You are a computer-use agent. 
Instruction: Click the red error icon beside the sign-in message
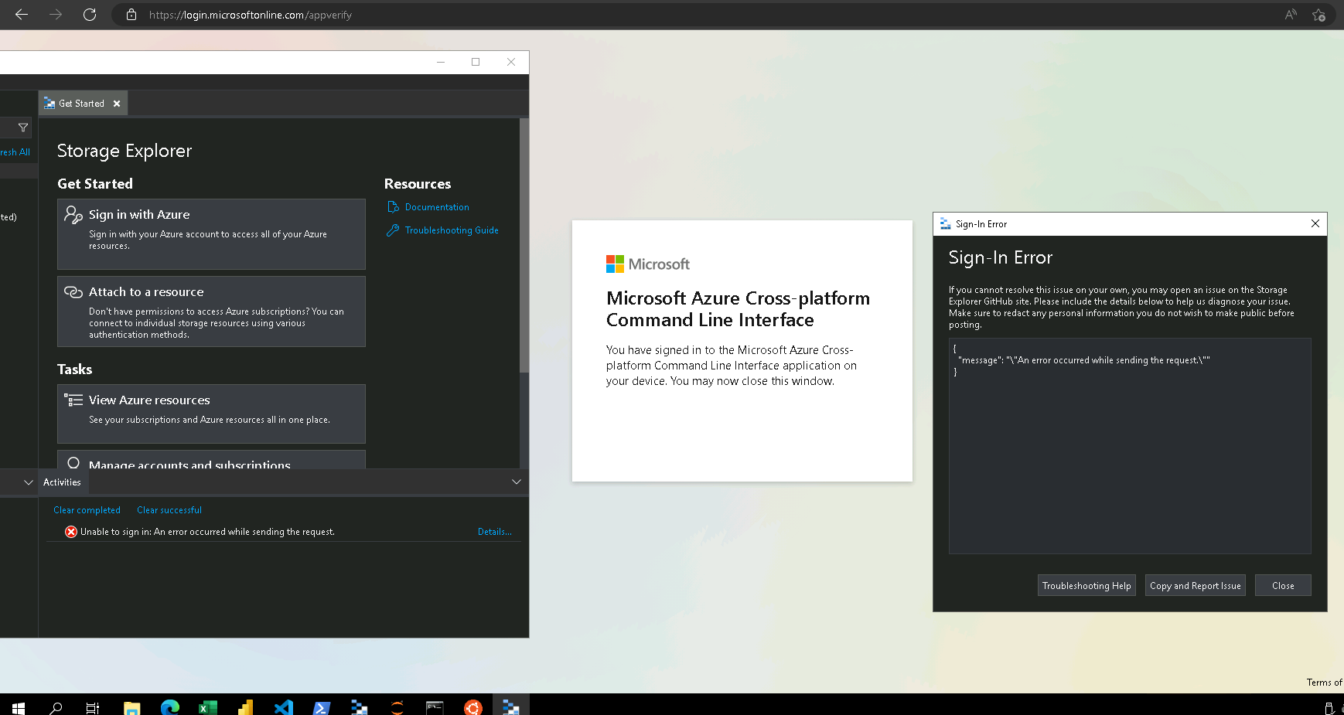(70, 531)
